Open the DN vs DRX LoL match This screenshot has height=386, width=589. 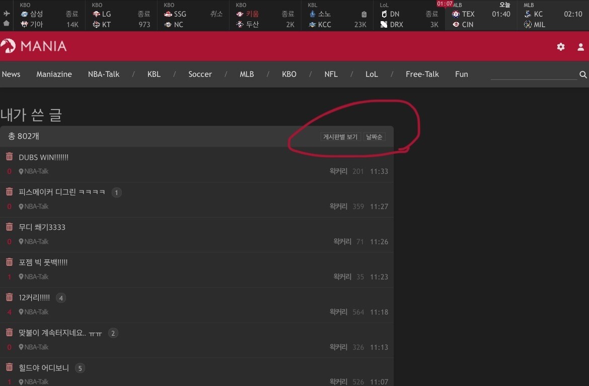pos(409,16)
